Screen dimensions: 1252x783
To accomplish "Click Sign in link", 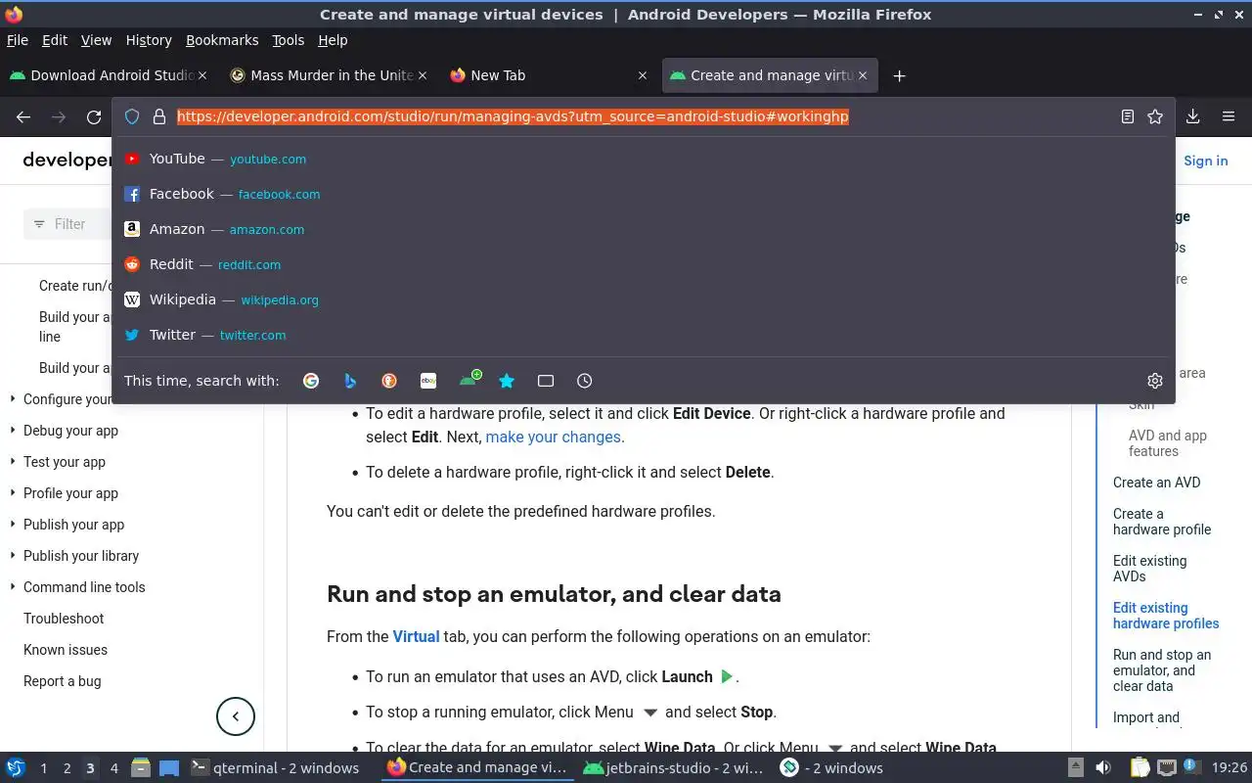I will point(1205,161).
